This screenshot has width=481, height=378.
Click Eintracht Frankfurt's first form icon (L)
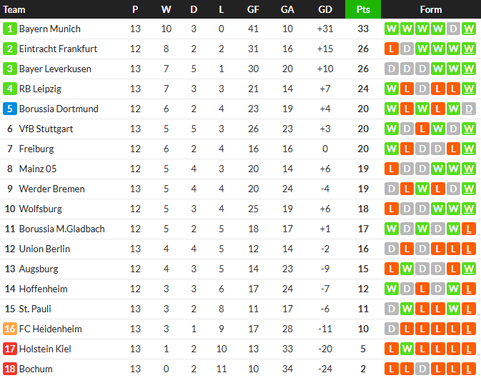391,49
